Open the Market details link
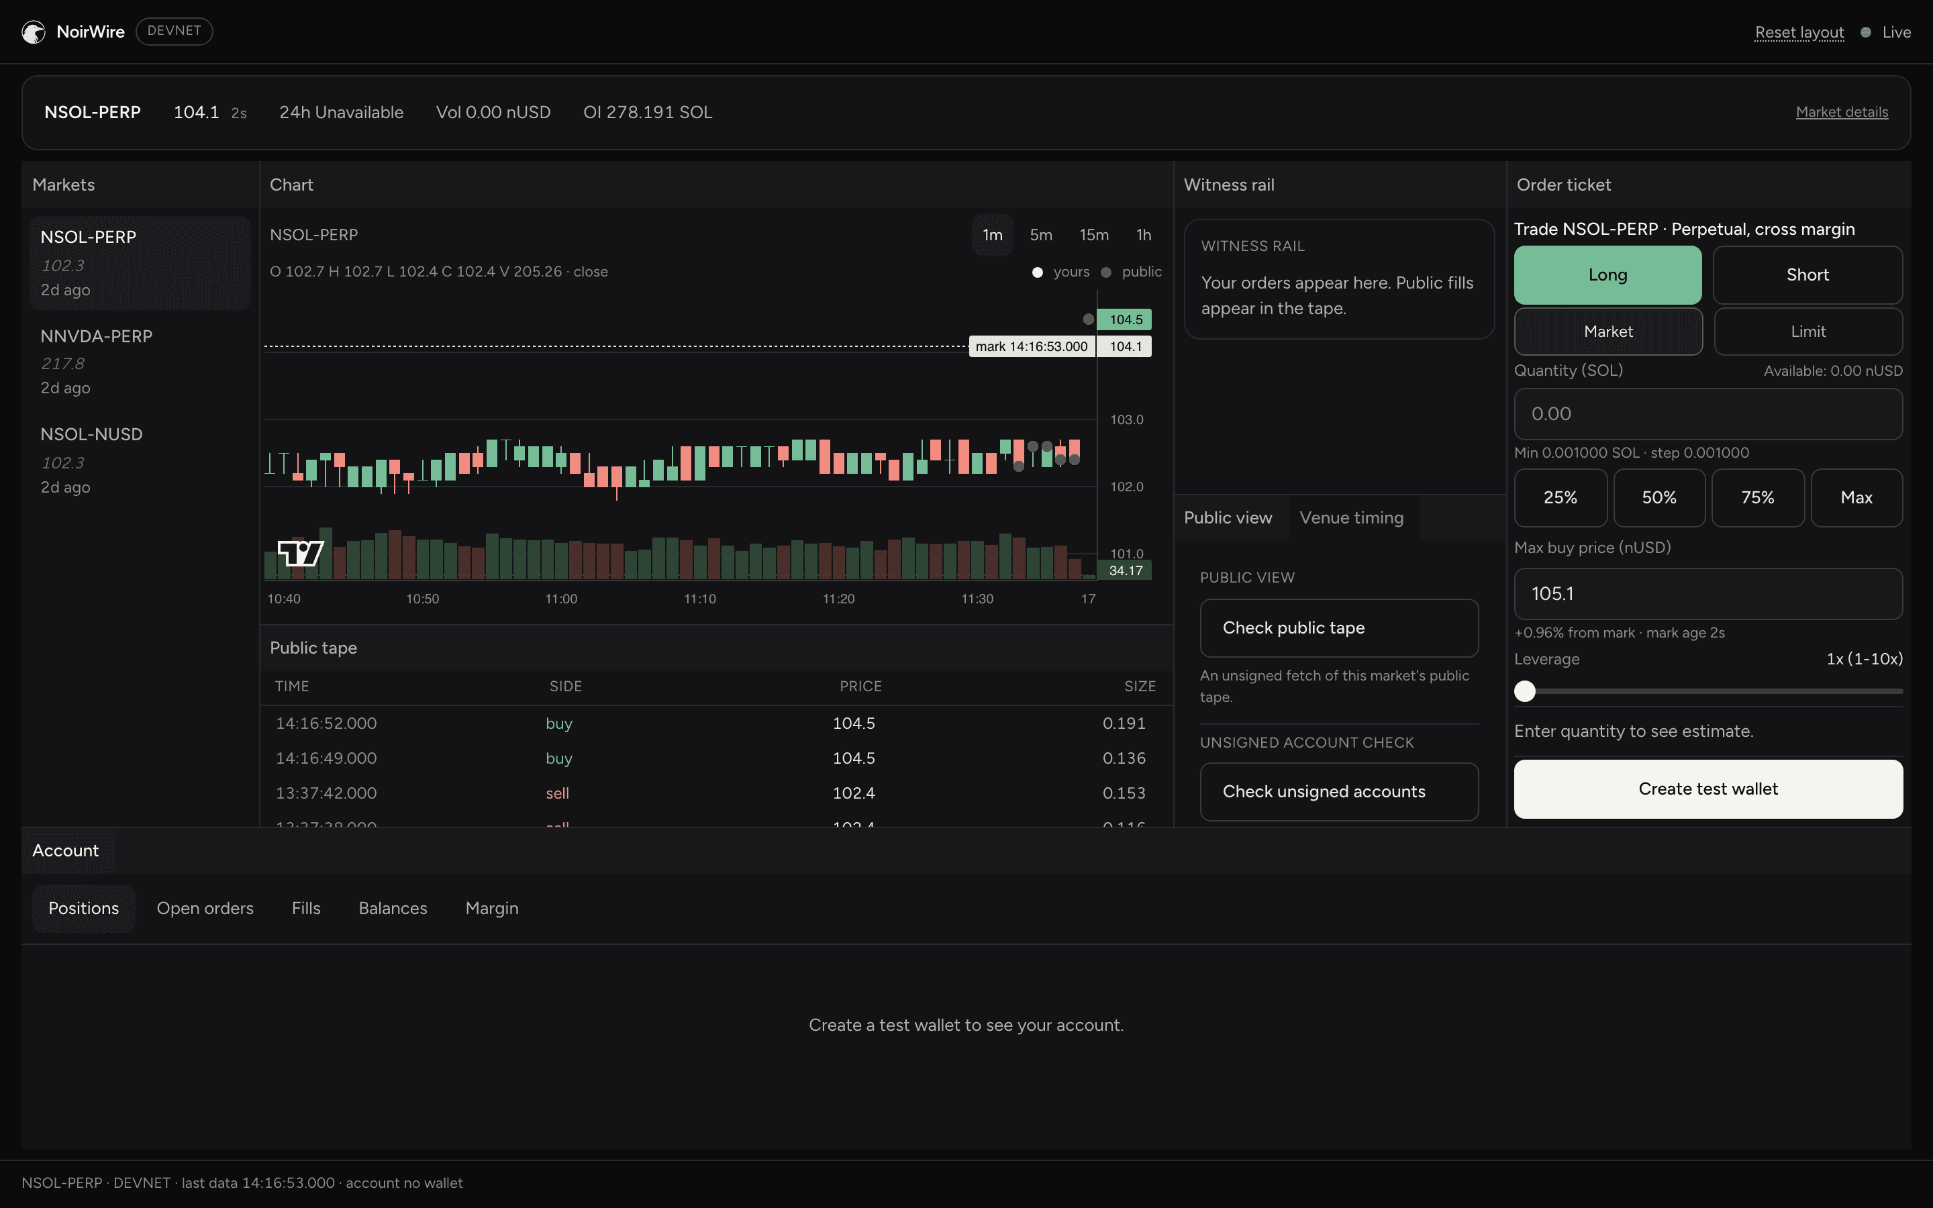 coord(1842,113)
